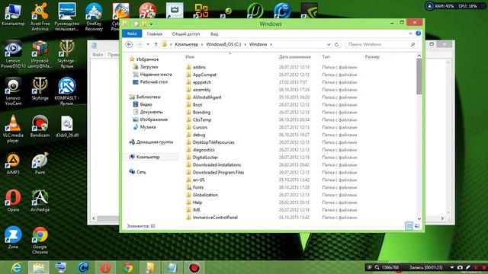
Task: Select Домашняя группа in the navigation pane
Action: click(154, 142)
